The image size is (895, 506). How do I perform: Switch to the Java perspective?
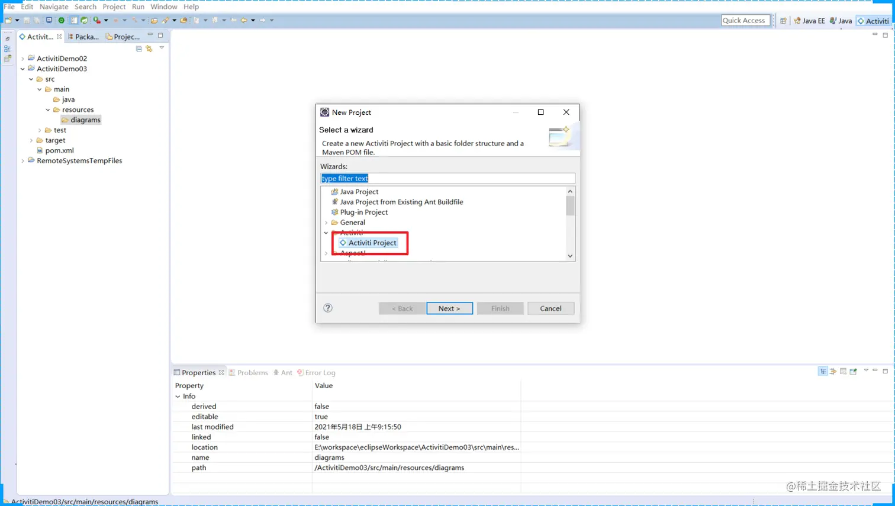tap(841, 21)
